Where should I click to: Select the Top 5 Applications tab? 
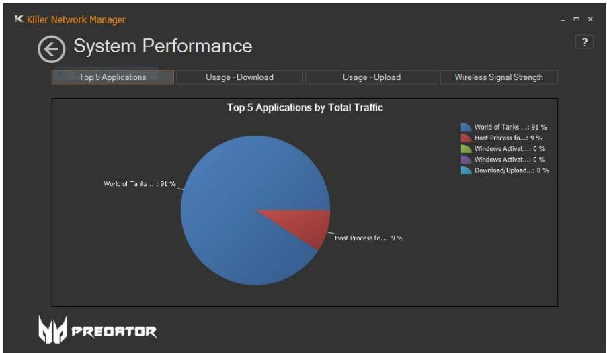pyautogui.click(x=113, y=77)
